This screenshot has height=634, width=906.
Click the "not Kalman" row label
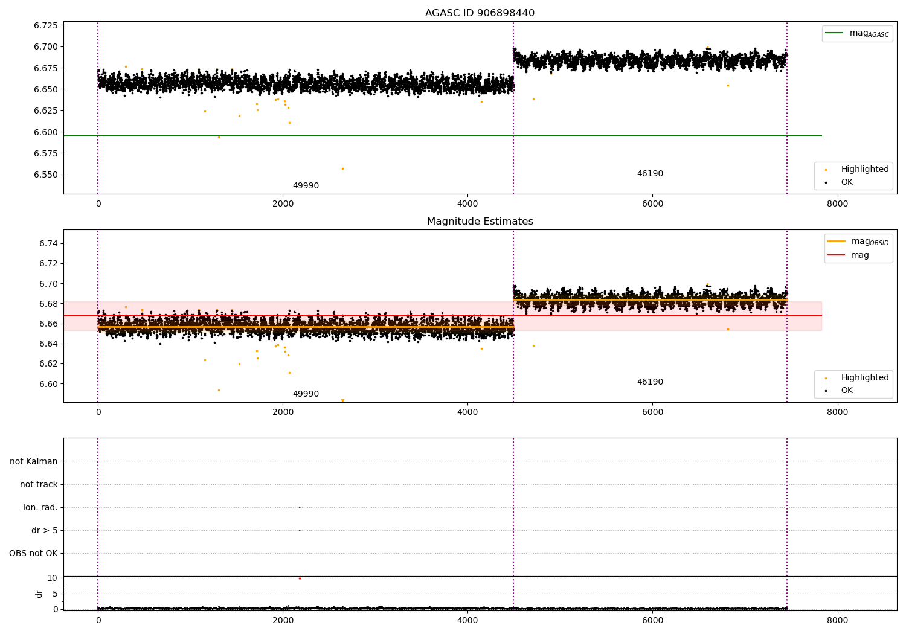tap(34, 461)
